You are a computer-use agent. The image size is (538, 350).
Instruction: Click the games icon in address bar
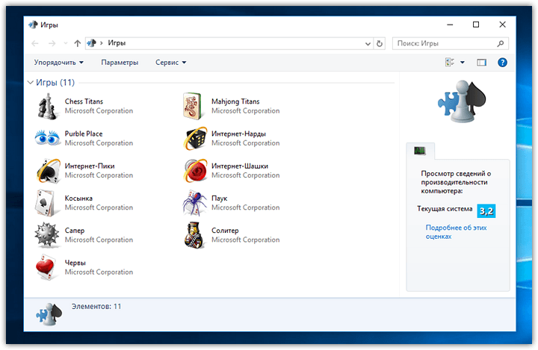92,43
